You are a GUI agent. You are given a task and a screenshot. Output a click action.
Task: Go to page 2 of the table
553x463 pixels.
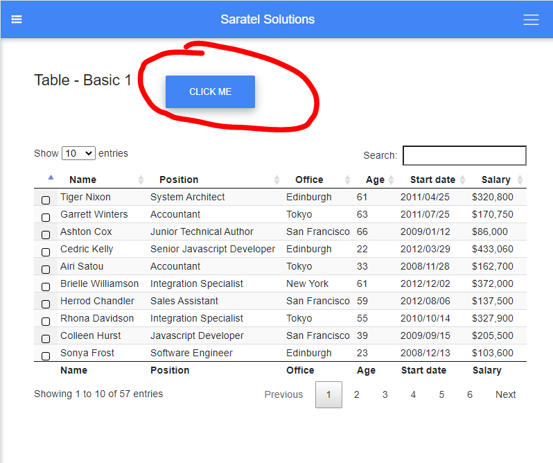pos(357,394)
